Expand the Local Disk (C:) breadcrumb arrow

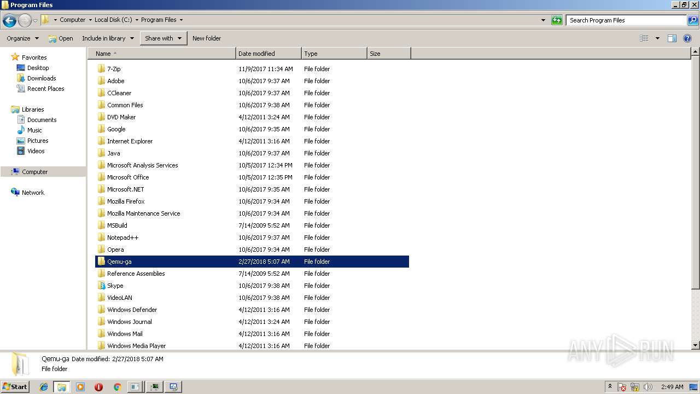pyautogui.click(x=137, y=20)
